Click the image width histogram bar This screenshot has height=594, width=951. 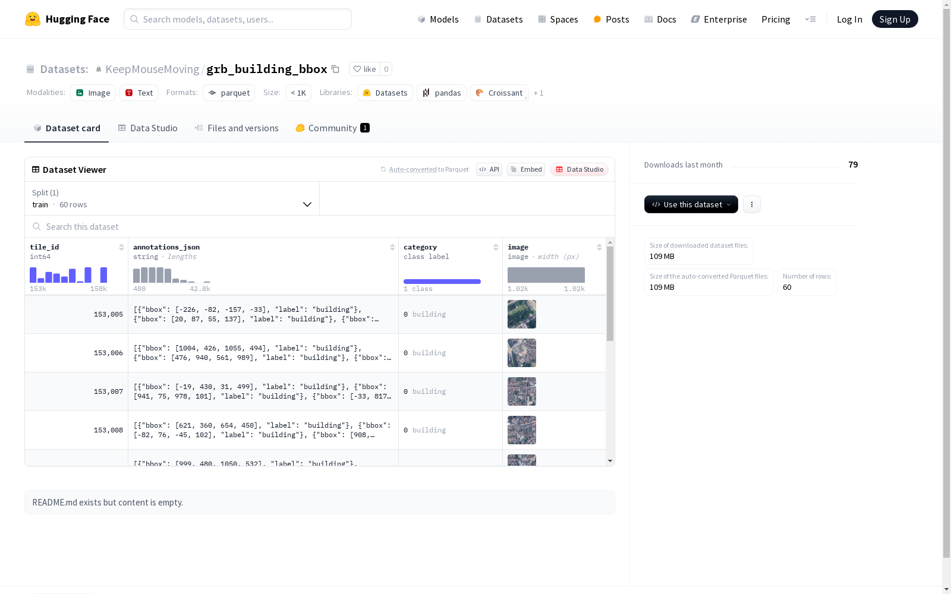click(x=546, y=275)
